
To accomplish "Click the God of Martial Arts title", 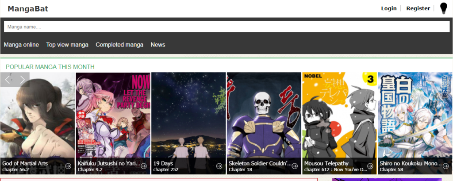I will (x=25, y=163).
